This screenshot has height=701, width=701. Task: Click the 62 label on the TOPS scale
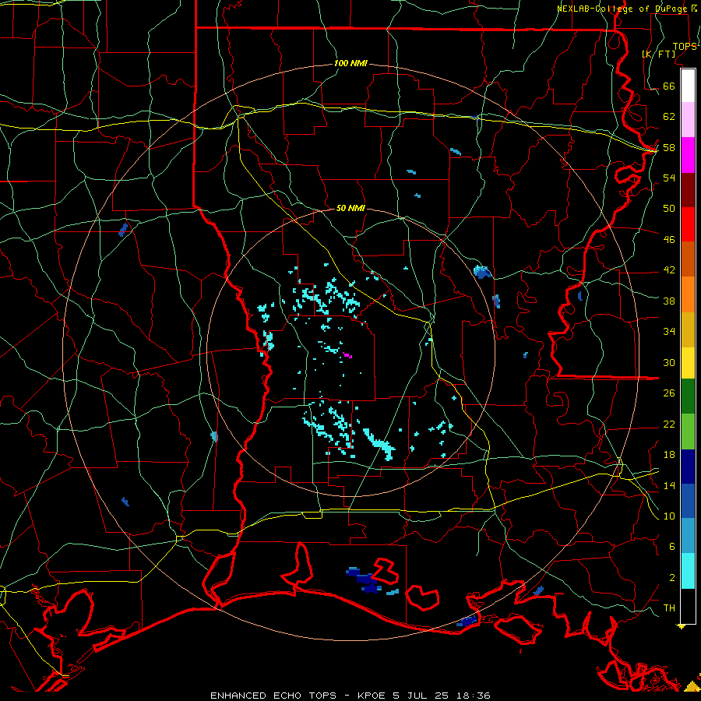669,116
